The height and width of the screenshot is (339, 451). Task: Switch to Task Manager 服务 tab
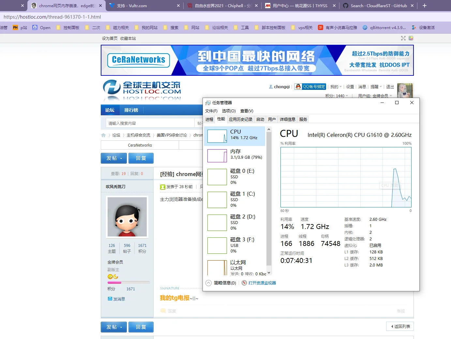(x=303, y=120)
